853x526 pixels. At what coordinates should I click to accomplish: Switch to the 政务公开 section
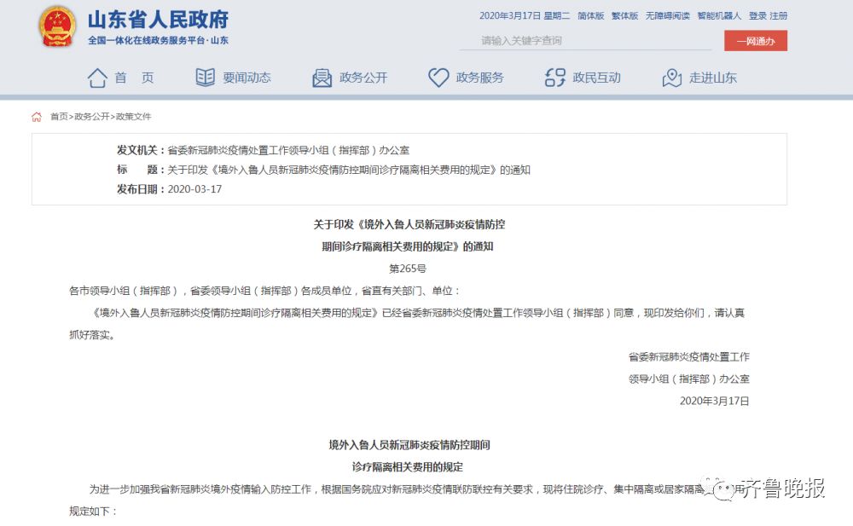(x=365, y=77)
